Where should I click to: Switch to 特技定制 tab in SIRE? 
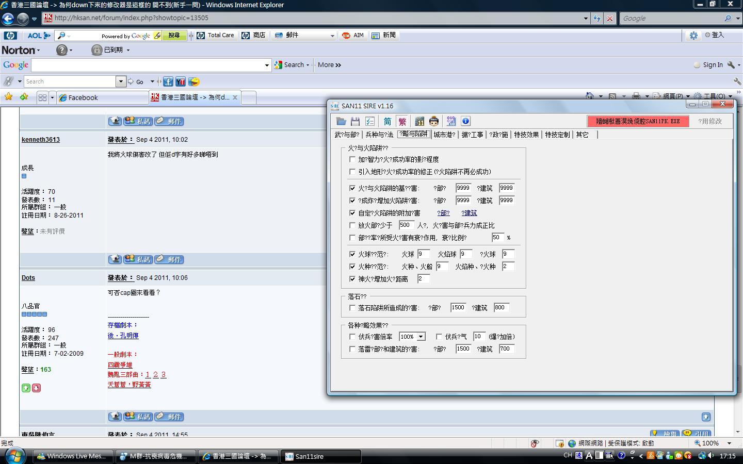(x=557, y=135)
